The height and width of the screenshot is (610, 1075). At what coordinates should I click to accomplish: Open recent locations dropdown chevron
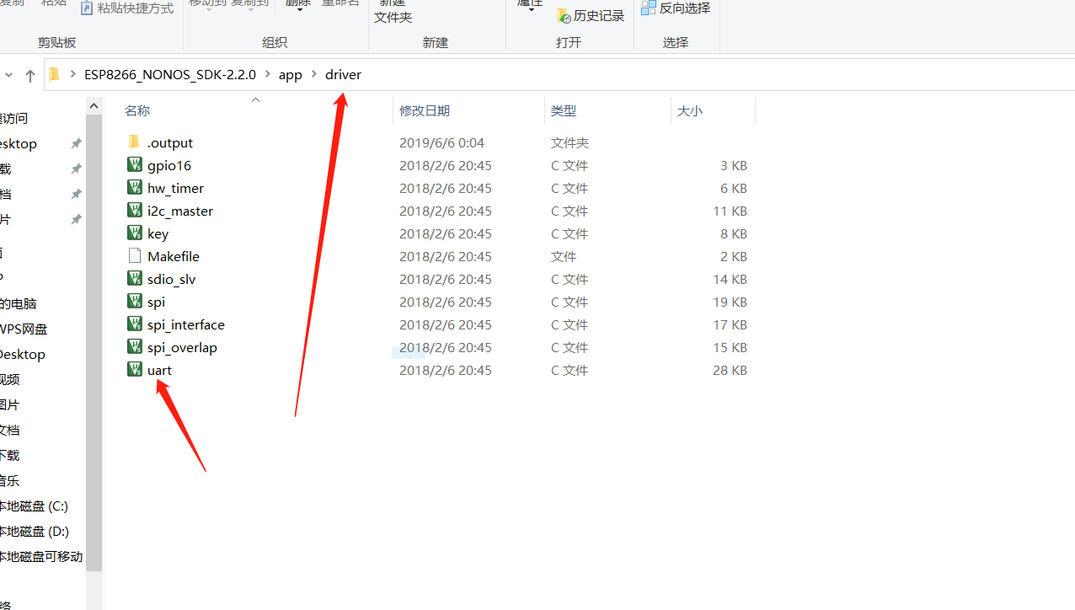tap(8, 75)
